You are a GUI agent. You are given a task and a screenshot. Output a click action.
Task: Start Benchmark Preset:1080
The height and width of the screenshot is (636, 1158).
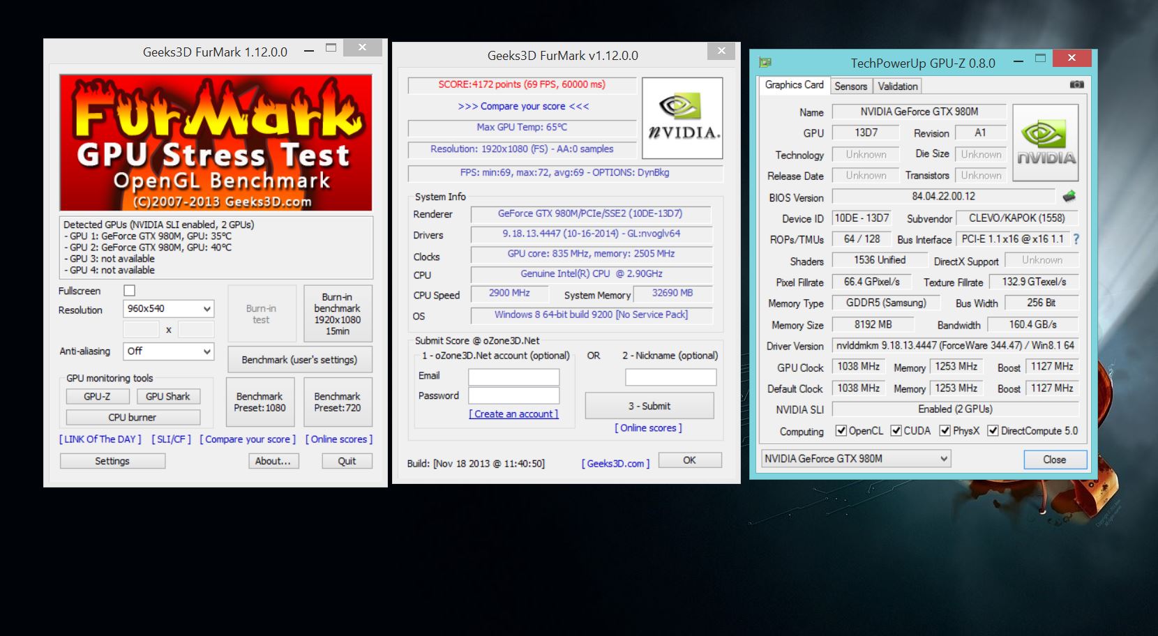tap(260, 402)
